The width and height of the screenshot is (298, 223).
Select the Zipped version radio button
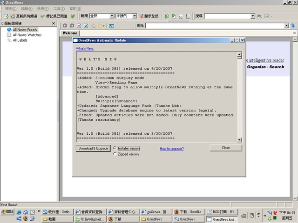(115, 154)
